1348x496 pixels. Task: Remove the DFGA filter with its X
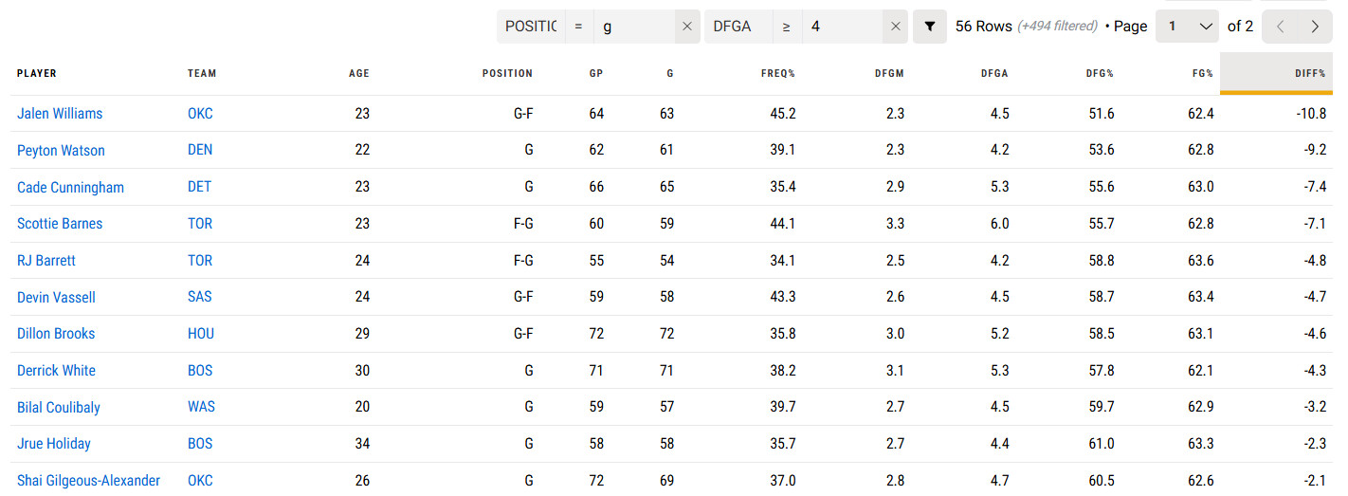point(895,27)
